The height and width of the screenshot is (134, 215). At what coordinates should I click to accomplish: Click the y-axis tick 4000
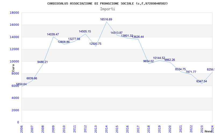click(x=15, y=98)
